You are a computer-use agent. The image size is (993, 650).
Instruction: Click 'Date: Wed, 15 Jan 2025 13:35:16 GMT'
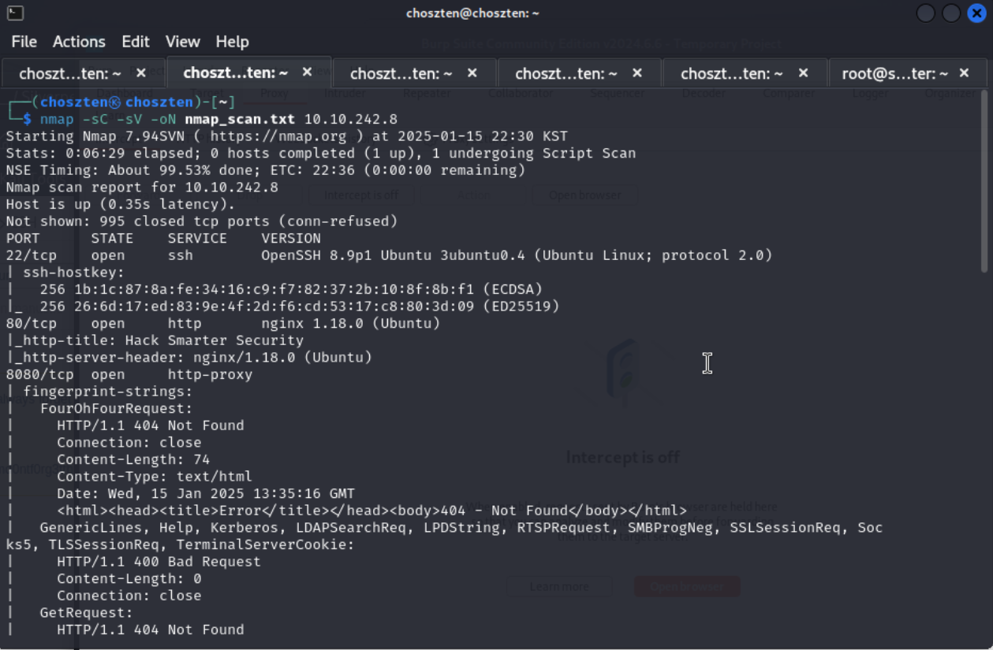[206, 493]
